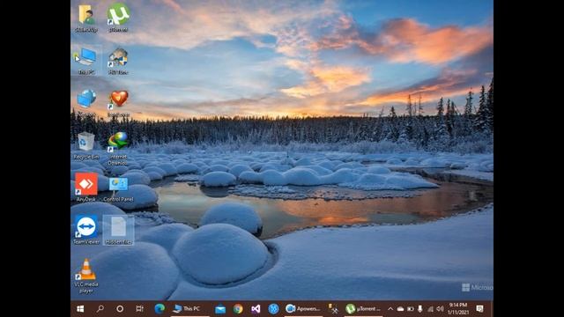Launch Microsoft Edge from the taskbar
The width and height of the screenshot is (564, 317).
[160, 309]
